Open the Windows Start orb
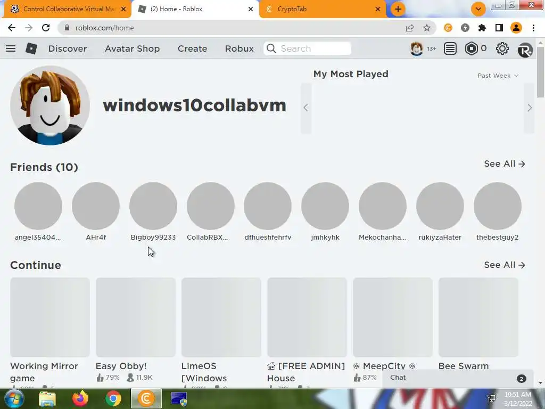This screenshot has width=545, height=409. pyautogui.click(x=13, y=398)
